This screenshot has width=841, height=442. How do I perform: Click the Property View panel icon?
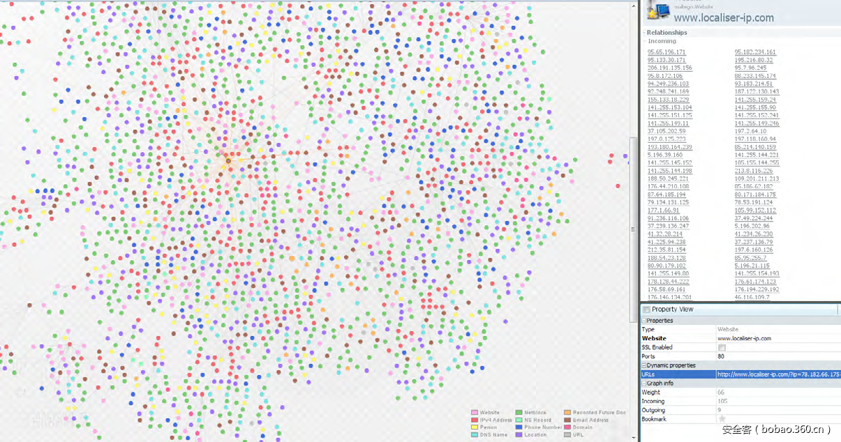[646, 309]
